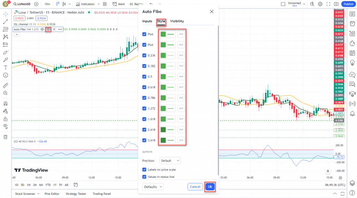Select the ruler measure tool

pos(6,86)
